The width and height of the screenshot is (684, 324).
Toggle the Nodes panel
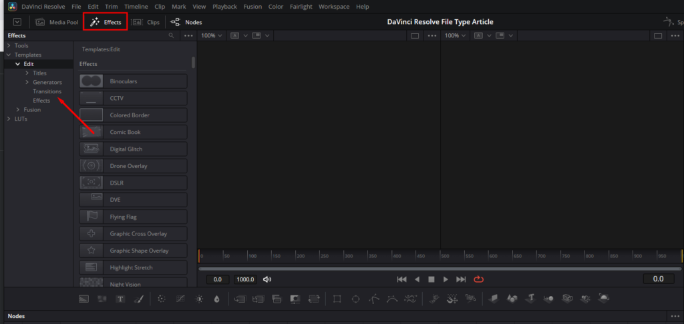[x=186, y=22]
